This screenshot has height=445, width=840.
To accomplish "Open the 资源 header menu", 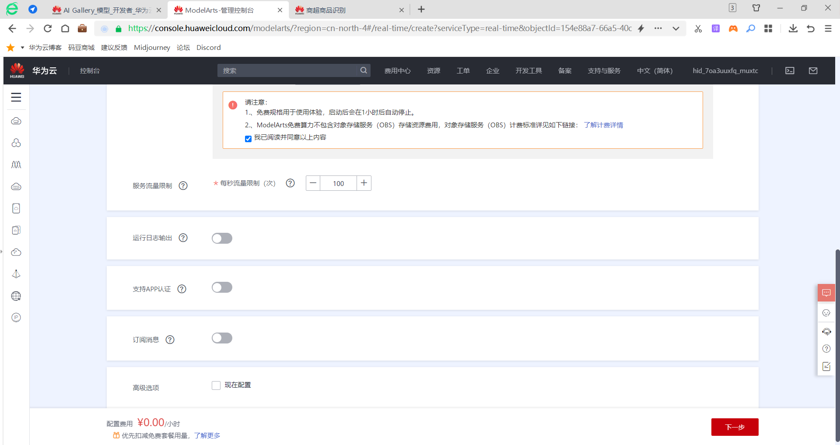I will 434,71.
